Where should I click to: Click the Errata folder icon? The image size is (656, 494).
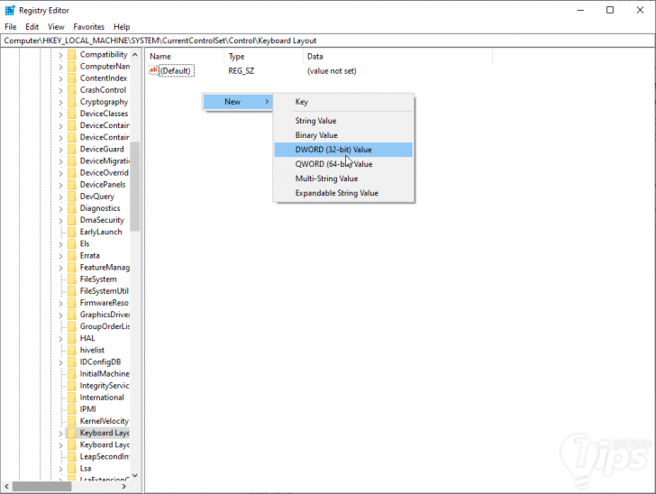coord(72,255)
